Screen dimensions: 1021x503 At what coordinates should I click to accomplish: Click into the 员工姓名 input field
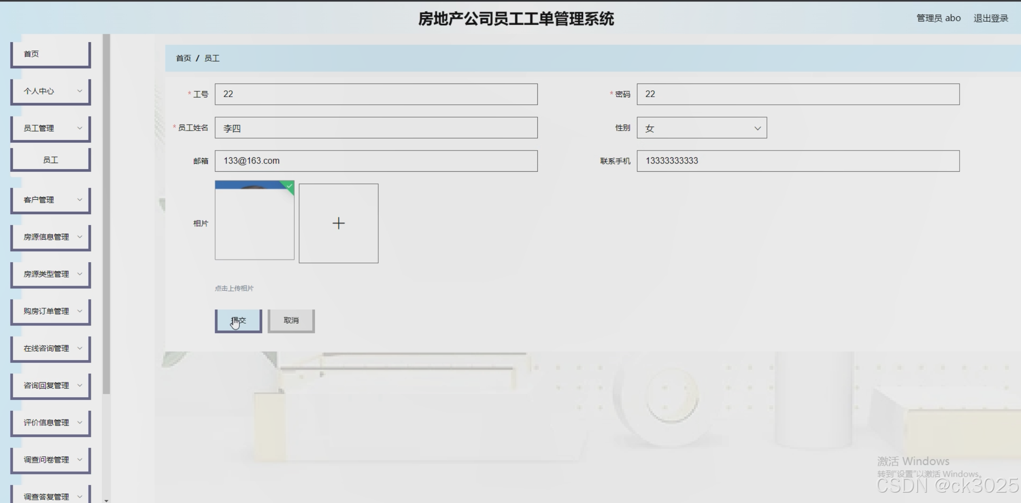tap(376, 128)
